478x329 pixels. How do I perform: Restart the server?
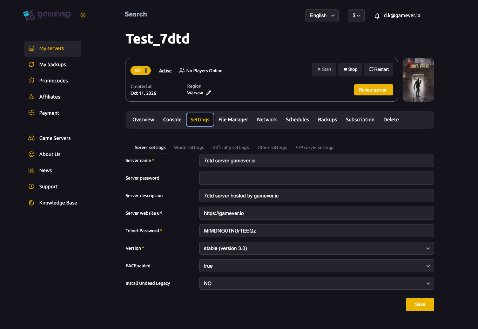(x=379, y=69)
